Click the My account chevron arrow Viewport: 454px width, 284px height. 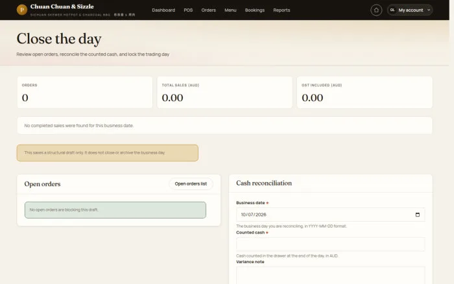[x=429, y=10]
